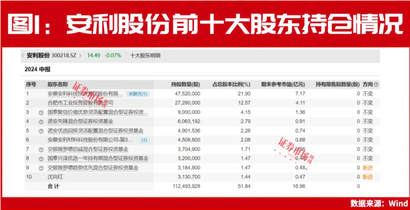Open info icon for 交银施罗德趋势优先 fund row
The height and width of the screenshot is (210, 410).
click(41, 168)
